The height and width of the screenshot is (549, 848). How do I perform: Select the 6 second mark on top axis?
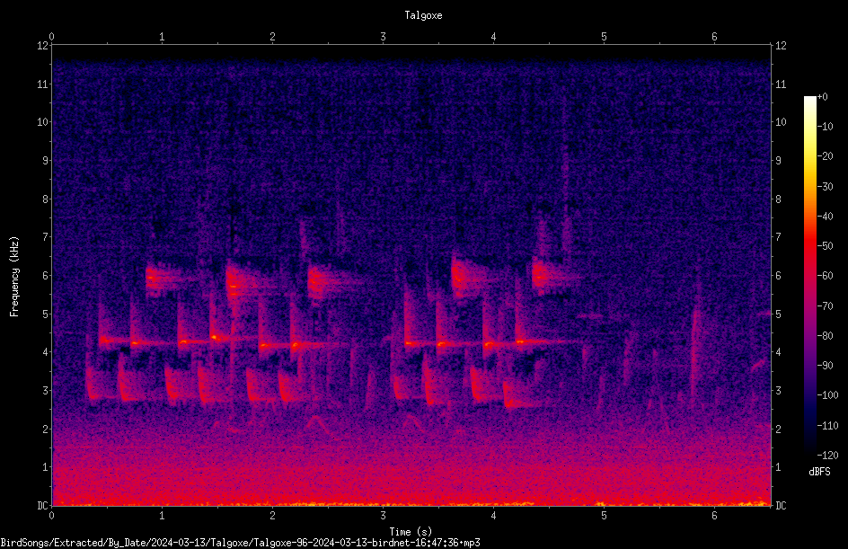(x=714, y=37)
